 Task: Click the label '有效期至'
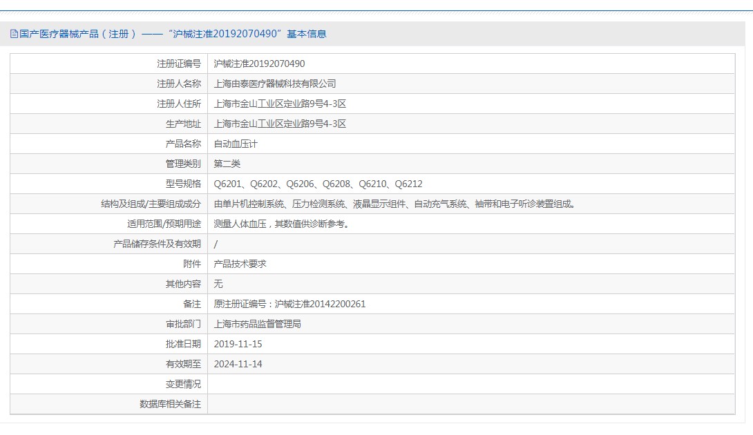[183, 364]
